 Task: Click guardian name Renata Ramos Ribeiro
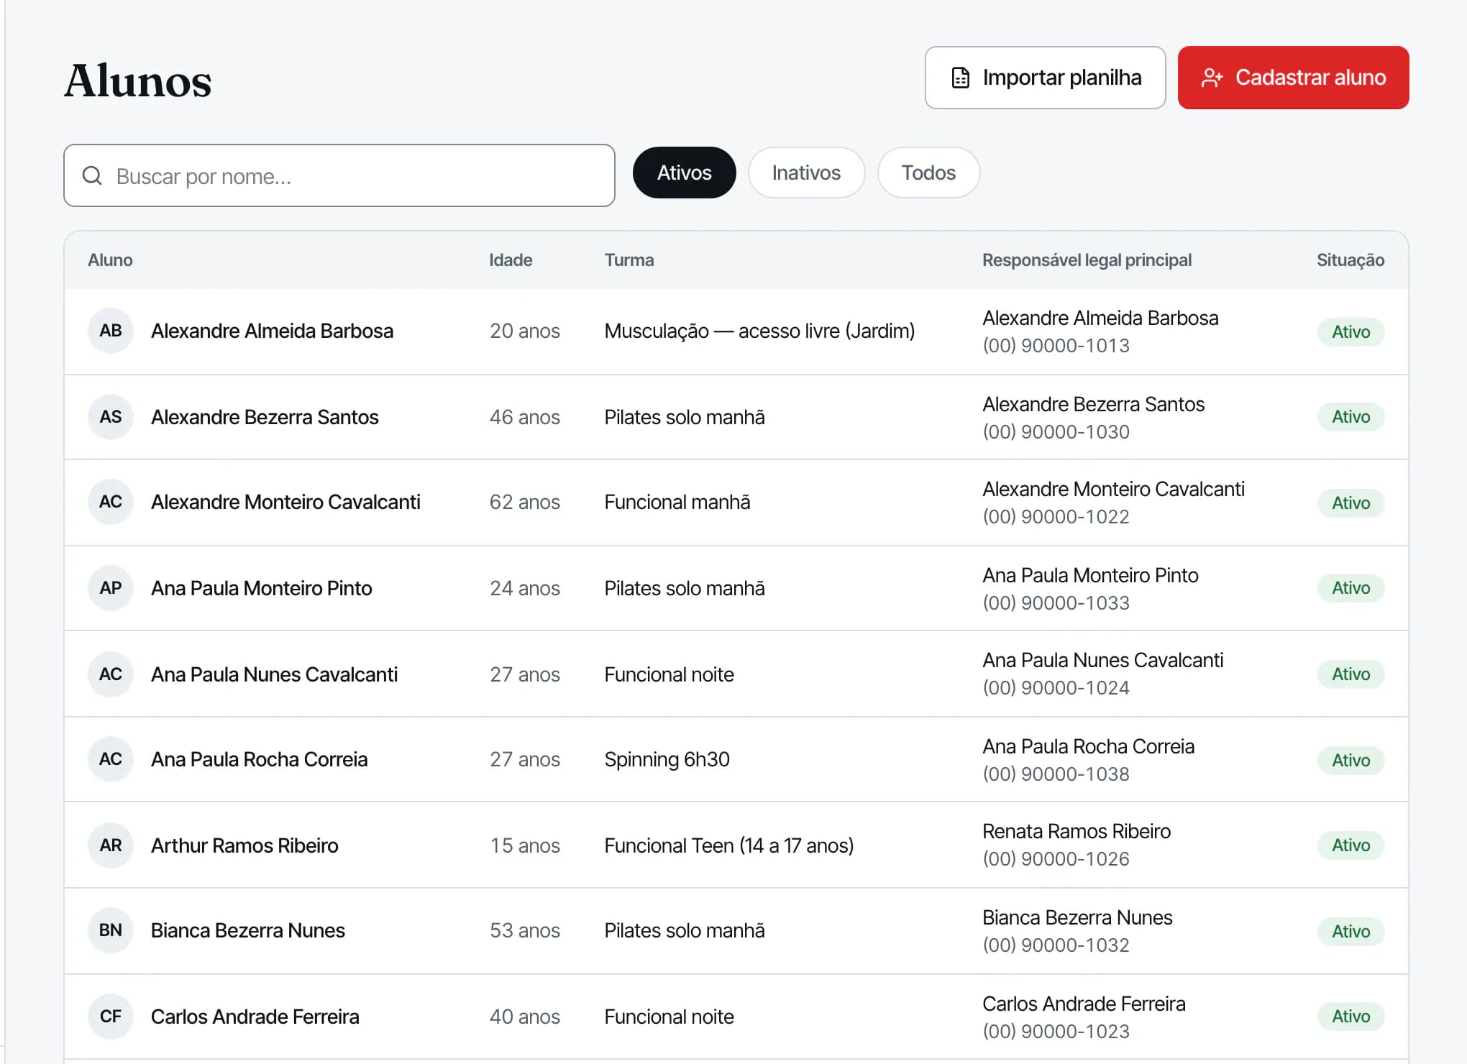[x=1077, y=831]
